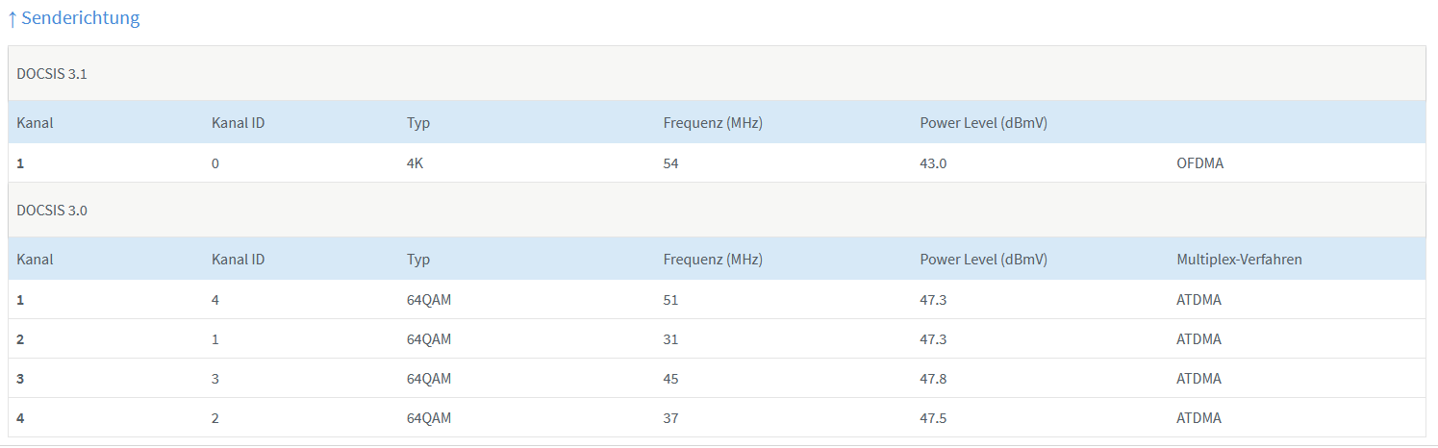
Task: Click Power Level (dBmV) header under DOCSIS 3.0
Action: 983,260
